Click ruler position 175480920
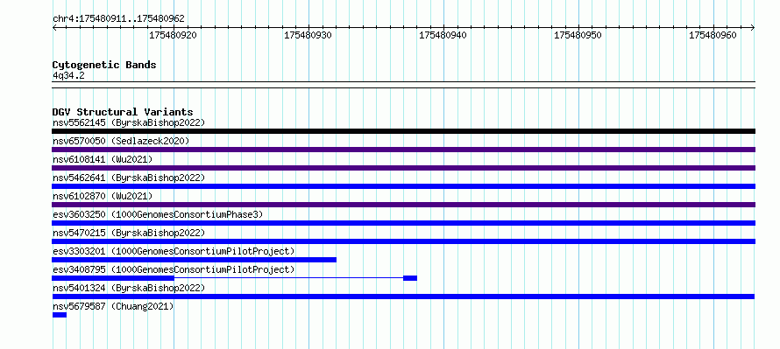780x349 pixels. [173, 35]
